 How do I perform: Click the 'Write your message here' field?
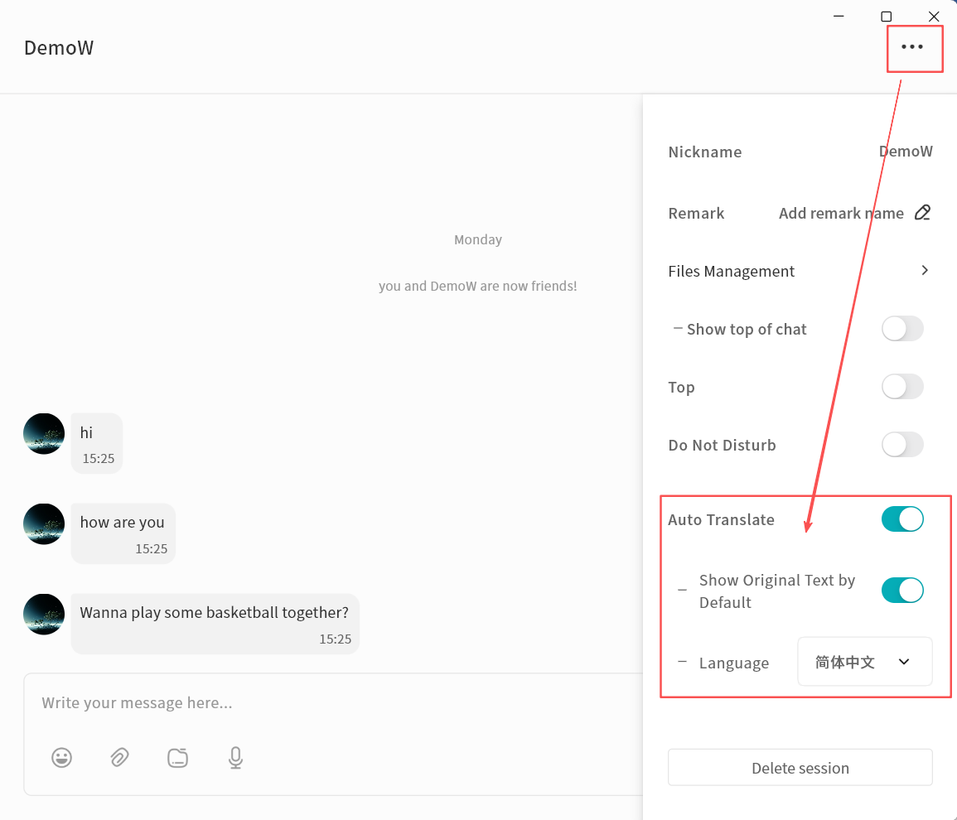point(331,703)
